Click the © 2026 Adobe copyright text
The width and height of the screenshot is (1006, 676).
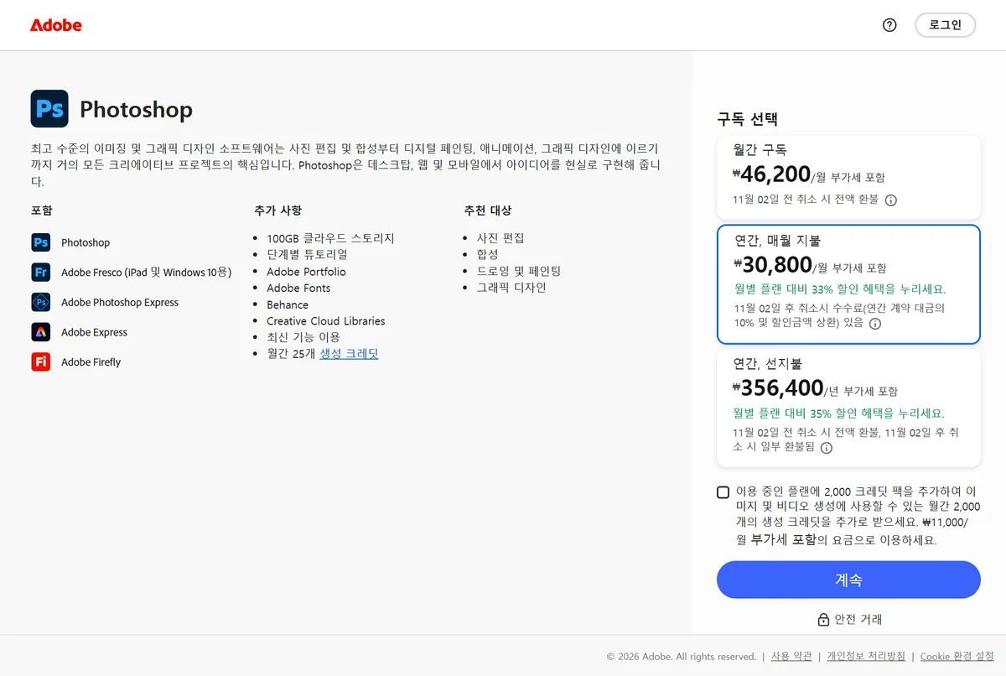pos(682,657)
